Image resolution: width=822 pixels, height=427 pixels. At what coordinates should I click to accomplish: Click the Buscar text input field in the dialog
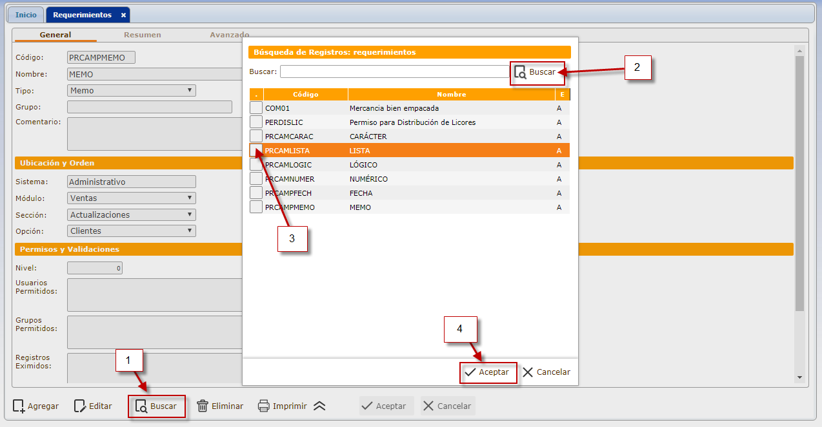point(395,71)
